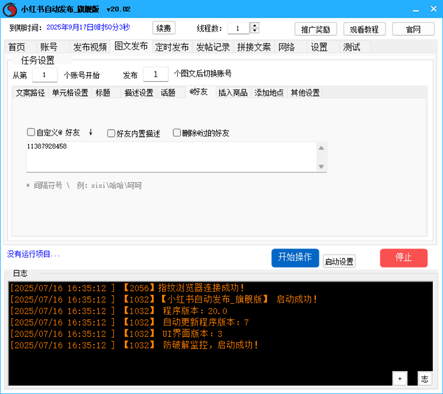This screenshot has width=443, height=394.
Task: Click log line 防破解监控,启动成功!
Action: tap(135, 345)
